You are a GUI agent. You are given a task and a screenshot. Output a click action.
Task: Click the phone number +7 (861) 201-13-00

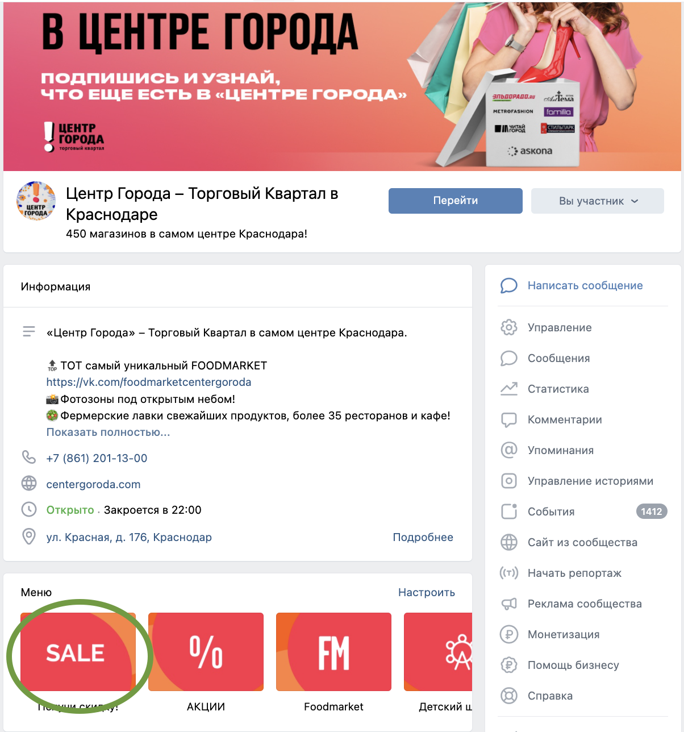[97, 458]
